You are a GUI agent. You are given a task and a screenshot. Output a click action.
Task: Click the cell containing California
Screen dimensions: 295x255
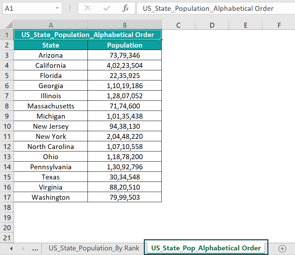tap(51, 65)
